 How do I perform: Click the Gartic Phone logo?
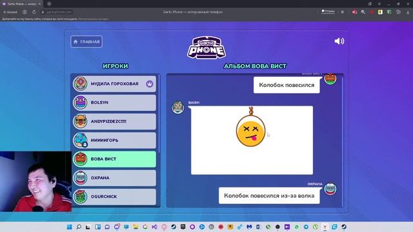tap(206, 48)
